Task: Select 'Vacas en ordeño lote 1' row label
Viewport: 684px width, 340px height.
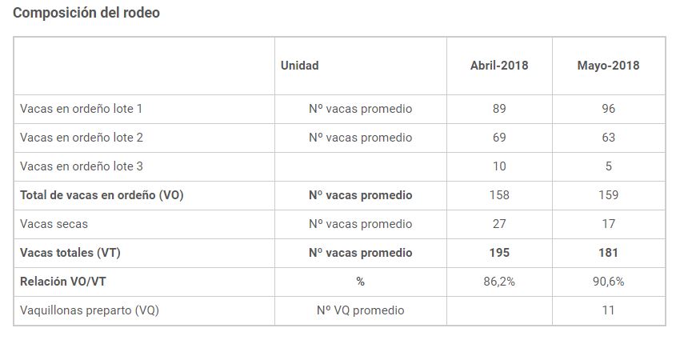Action: [81, 109]
